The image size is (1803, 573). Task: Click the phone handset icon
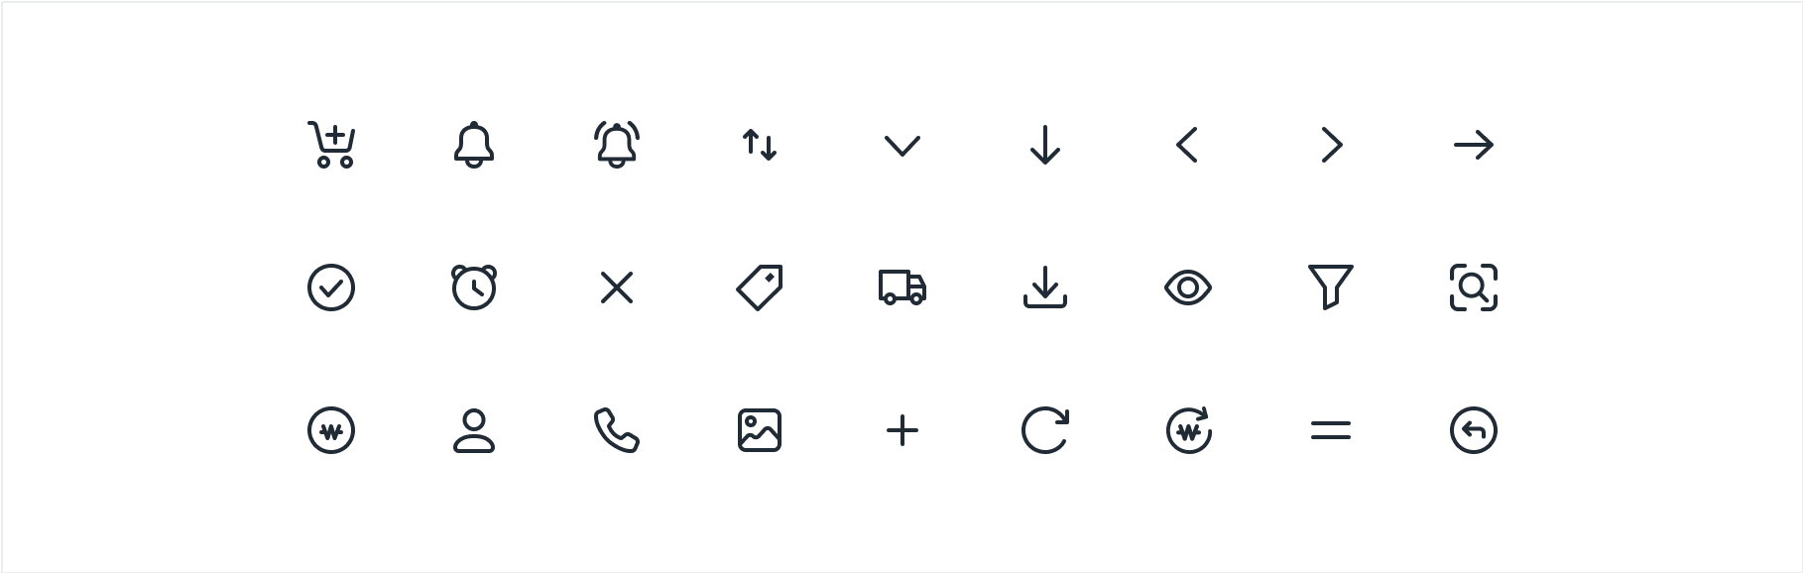(x=617, y=430)
